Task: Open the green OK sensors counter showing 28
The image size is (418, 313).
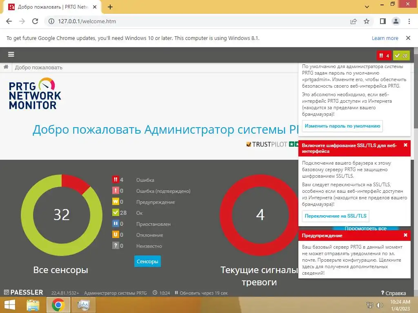Action: (x=401, y=55)
